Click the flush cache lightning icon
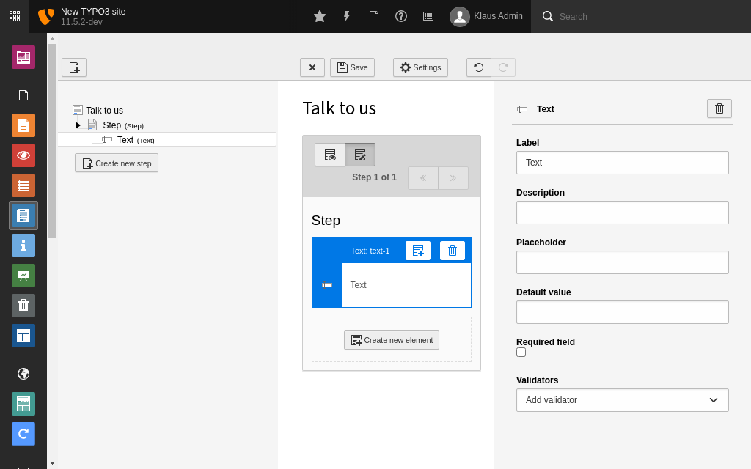This screenshot has width=751, height=469. coord(347,16)
